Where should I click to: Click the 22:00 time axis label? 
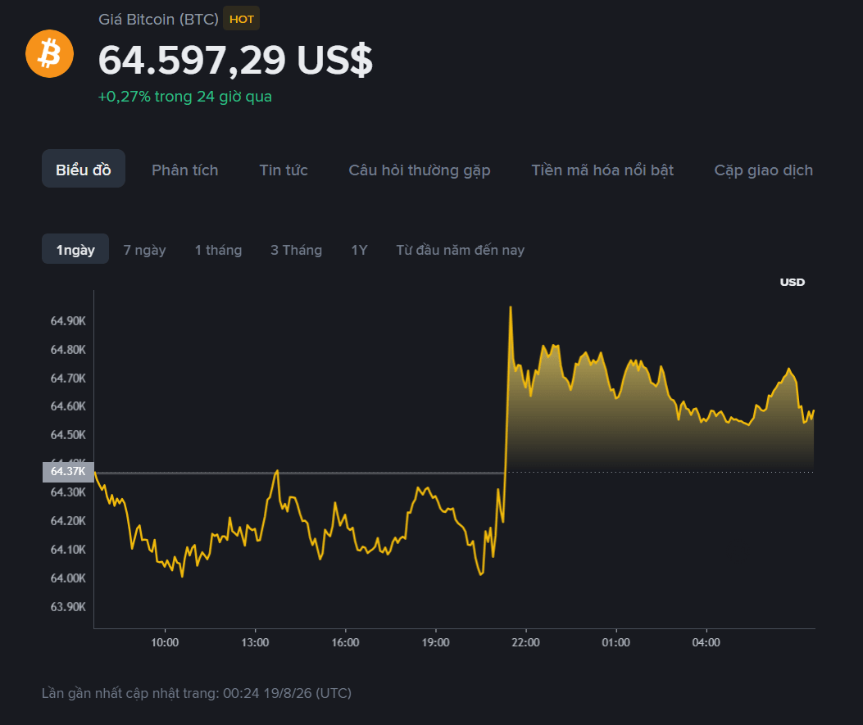[x=525, y=642]
